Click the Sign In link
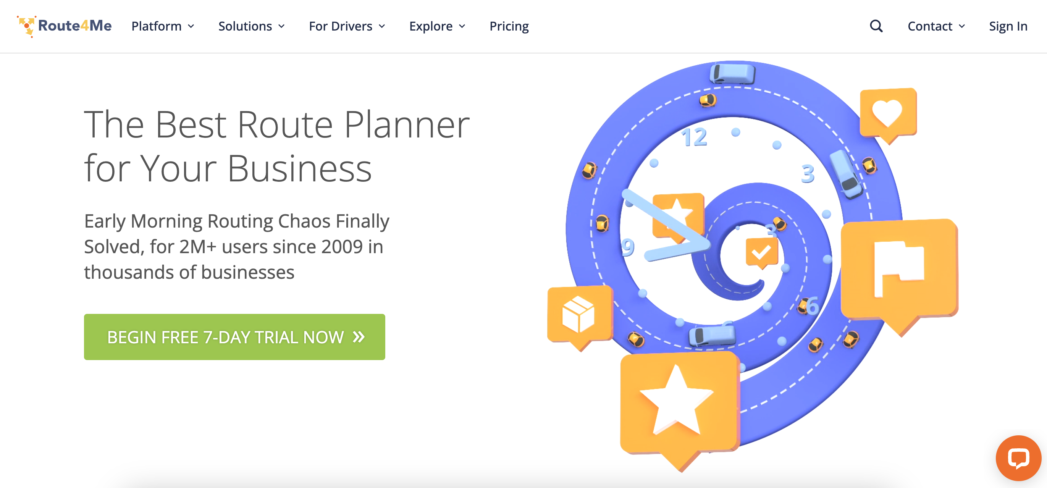Image resolution: width=1047 pixels, height=488 pixels. 1008,26
